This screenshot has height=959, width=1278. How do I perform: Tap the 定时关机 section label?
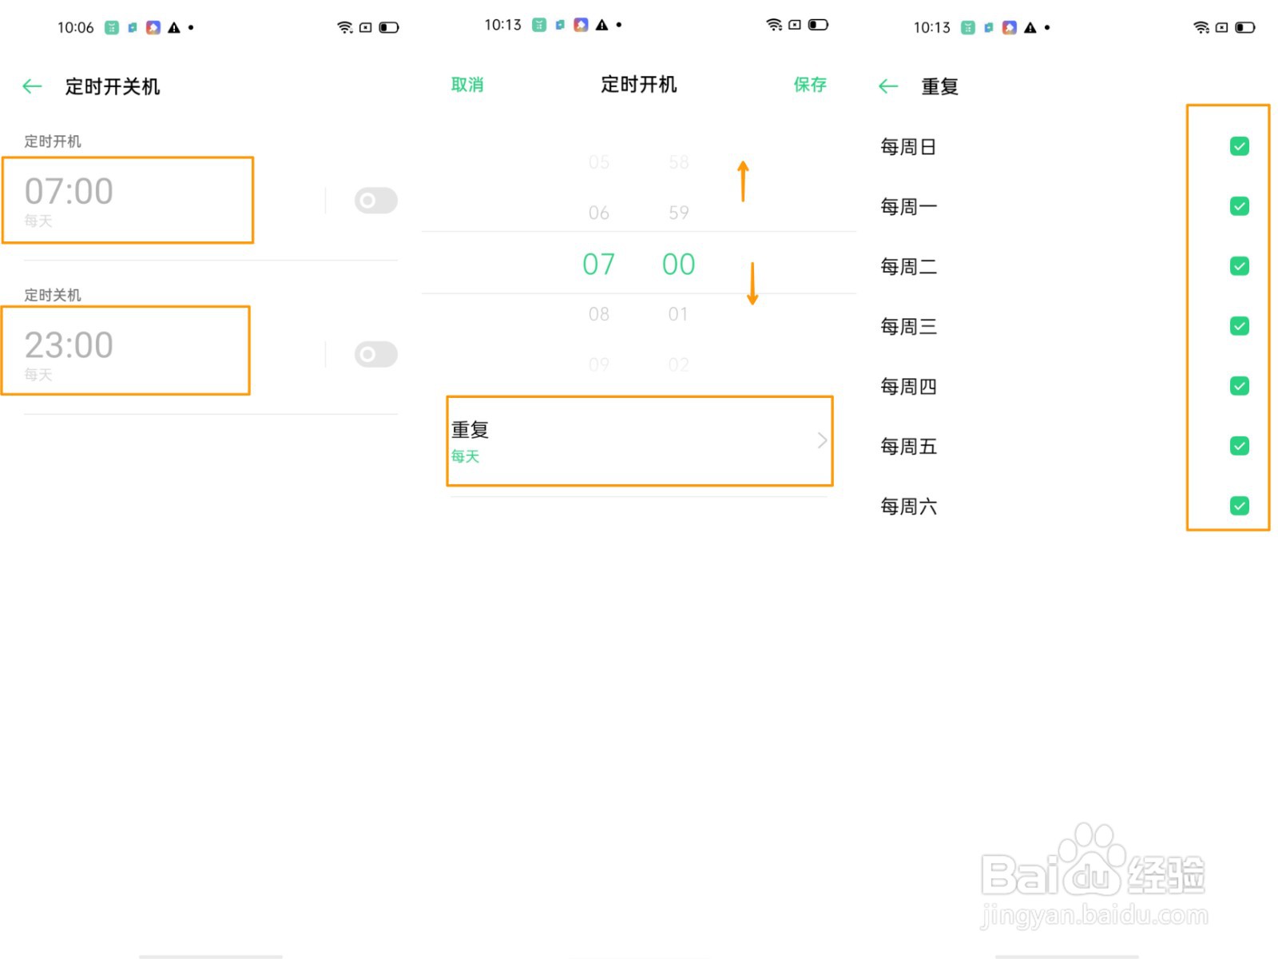tap(53, 295)
